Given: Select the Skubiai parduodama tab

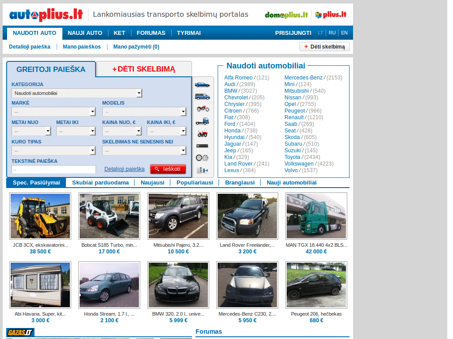Looking at the screenshot, I should point(100,182).
